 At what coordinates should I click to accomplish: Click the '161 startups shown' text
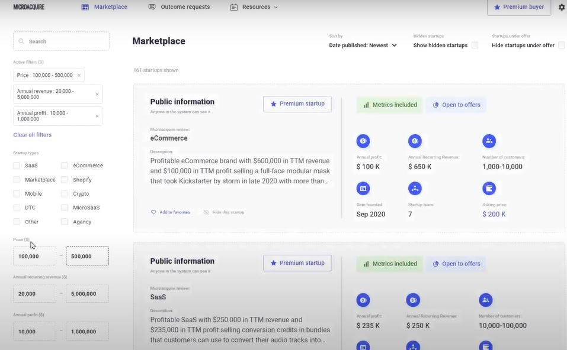pos(156,70)
